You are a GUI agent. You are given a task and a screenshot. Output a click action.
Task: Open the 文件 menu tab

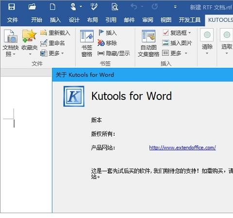(13, 20)
